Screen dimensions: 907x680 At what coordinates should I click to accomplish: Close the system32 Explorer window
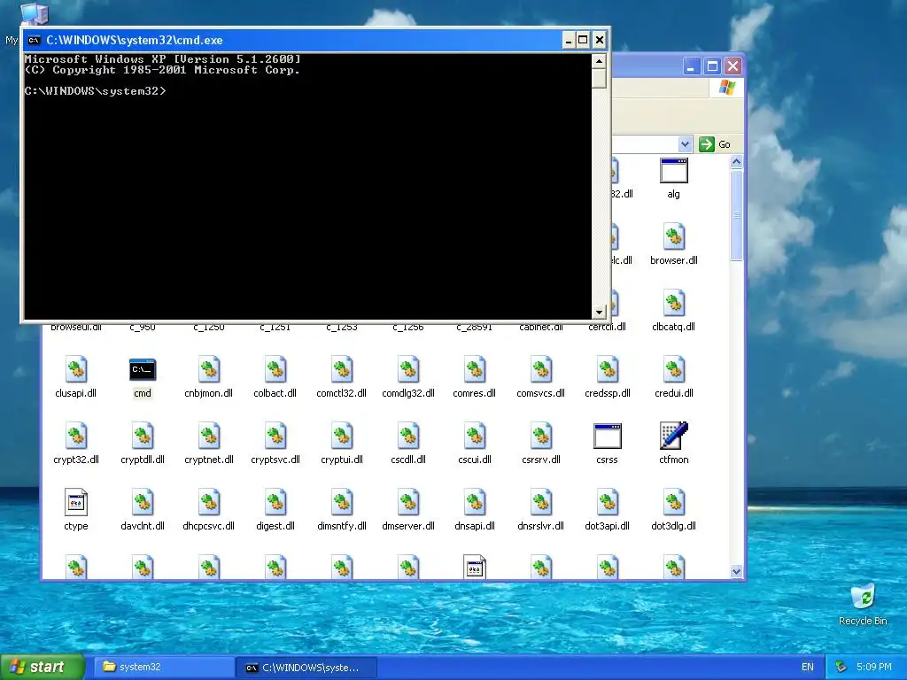click(733, 66)
